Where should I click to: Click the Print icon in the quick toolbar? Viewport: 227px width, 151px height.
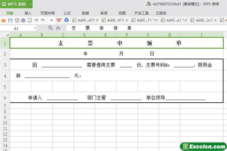(x=23, y=20)
